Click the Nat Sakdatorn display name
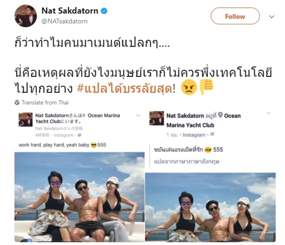The height and width of the screenshot is (245, 285). click(70, 11)
